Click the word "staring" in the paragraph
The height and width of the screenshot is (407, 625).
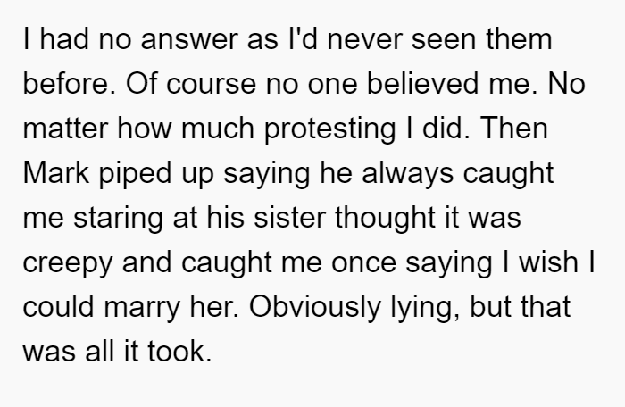119,220
